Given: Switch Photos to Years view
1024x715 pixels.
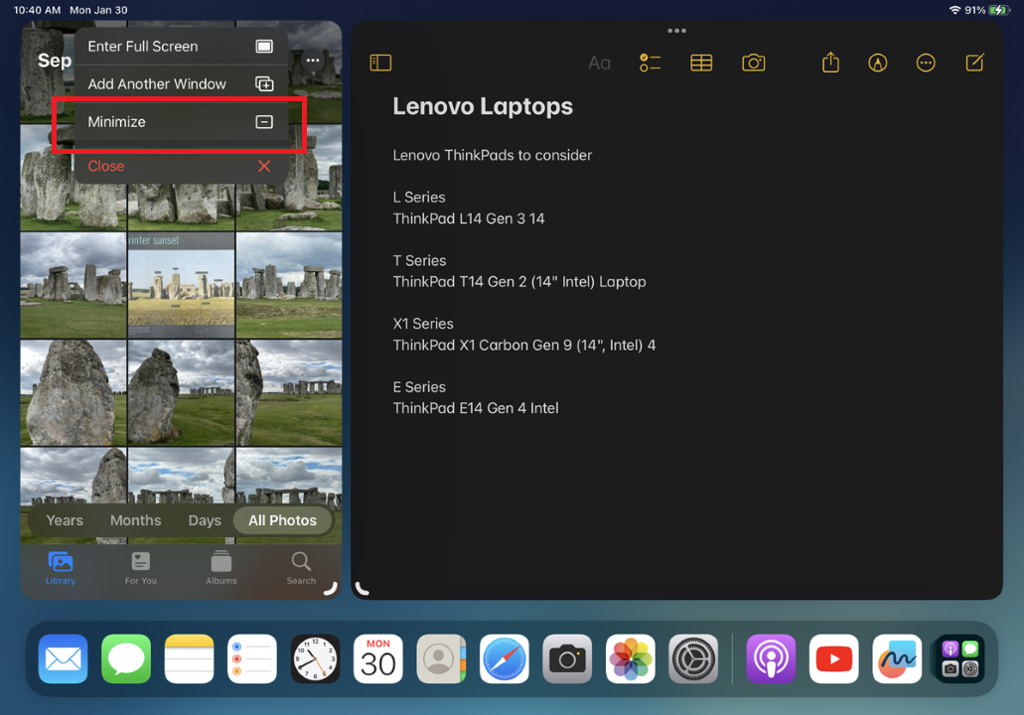Looking at the screenshot, I should [x=64, y=519].
